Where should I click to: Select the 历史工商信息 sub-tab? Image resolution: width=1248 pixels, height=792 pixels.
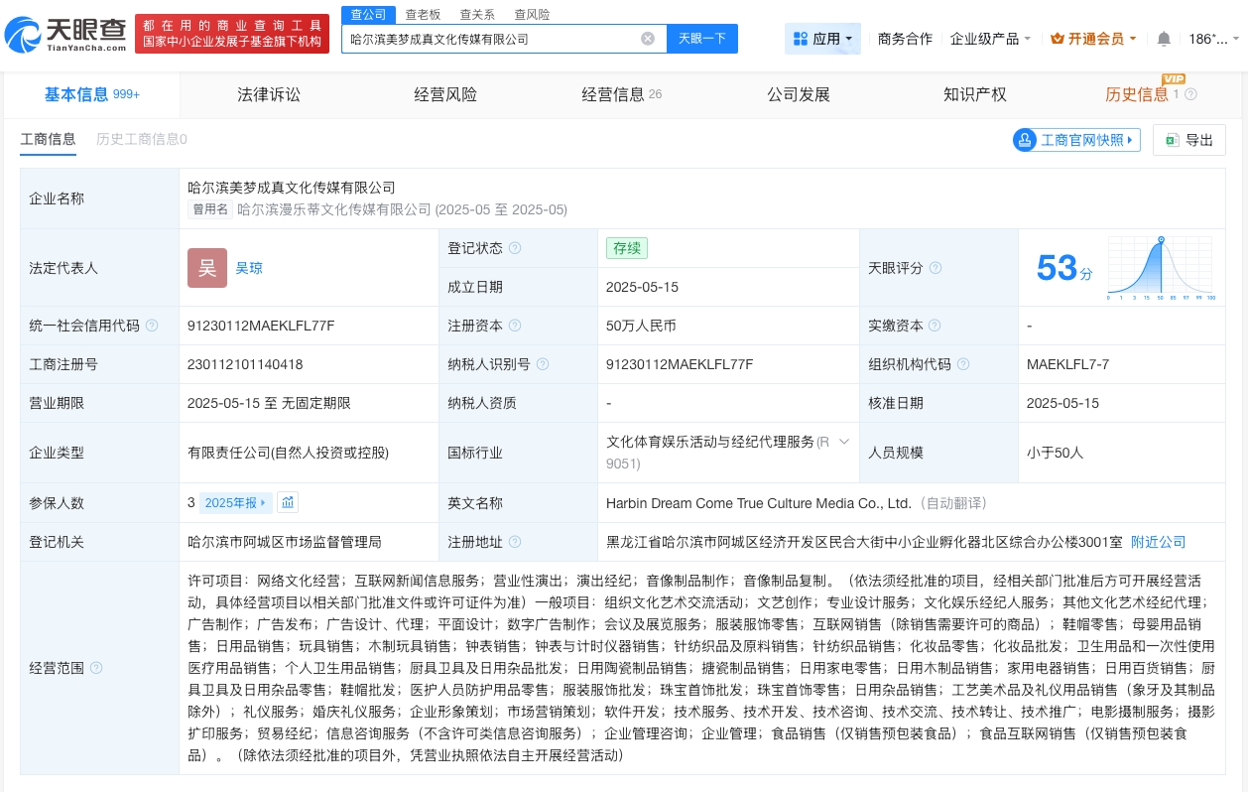pos(142,139)
